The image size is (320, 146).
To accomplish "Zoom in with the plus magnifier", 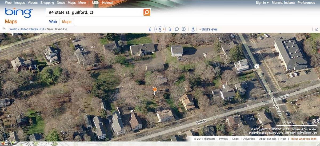I will coord(184,29).
